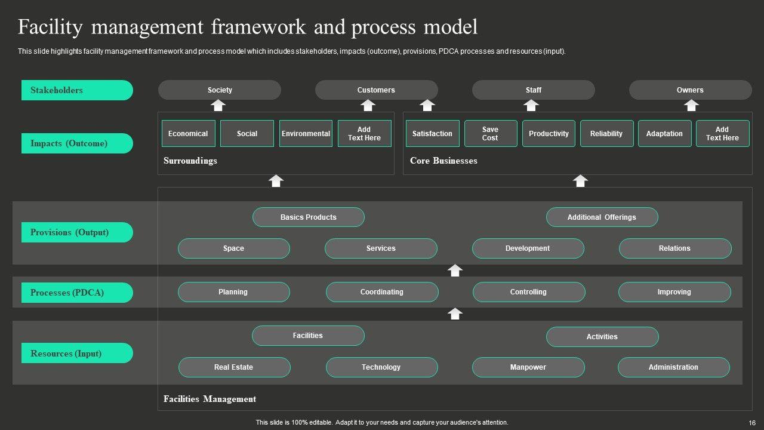
Task: Select the Coordinating process pill
Action: coord(382,292)
